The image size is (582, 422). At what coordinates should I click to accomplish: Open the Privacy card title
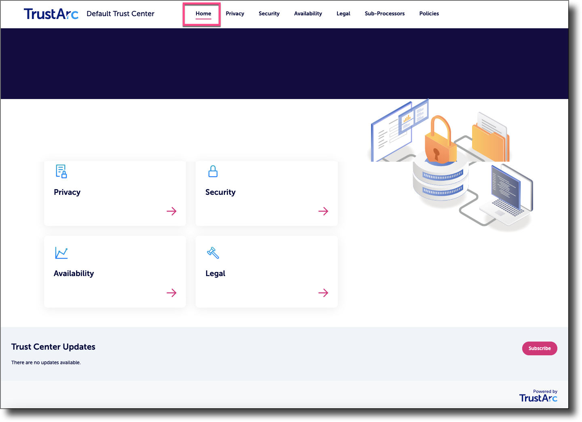click(67, 192)
